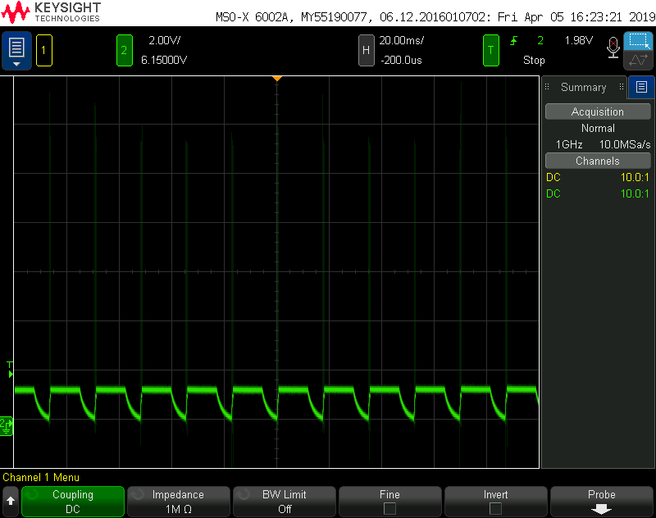This screenshot has height=518, width=656.
Task: Click the Channel 1 Menu title
Action: pyautogui.click(x=41, y=478)
